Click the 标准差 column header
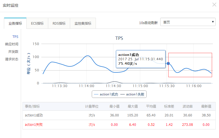 click(x=169, y=106)
